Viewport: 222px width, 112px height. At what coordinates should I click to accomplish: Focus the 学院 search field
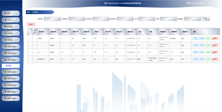coord(168,19)
